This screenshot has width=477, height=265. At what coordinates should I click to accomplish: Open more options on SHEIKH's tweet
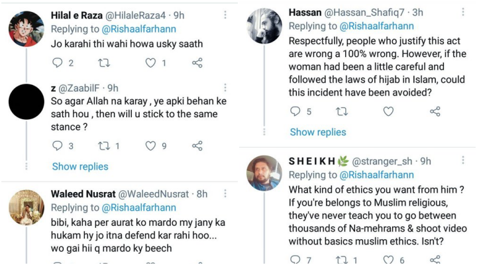pos(462,161)
